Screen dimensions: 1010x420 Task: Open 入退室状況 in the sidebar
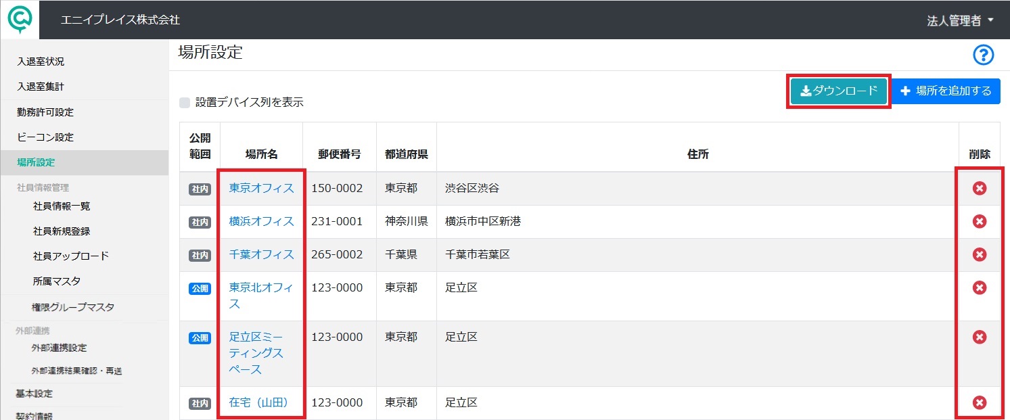(x=41, y=62)
